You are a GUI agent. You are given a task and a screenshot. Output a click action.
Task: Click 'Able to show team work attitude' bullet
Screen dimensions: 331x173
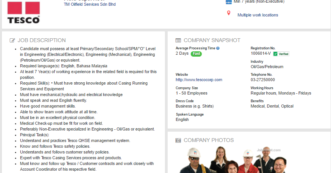coord(59,112)
